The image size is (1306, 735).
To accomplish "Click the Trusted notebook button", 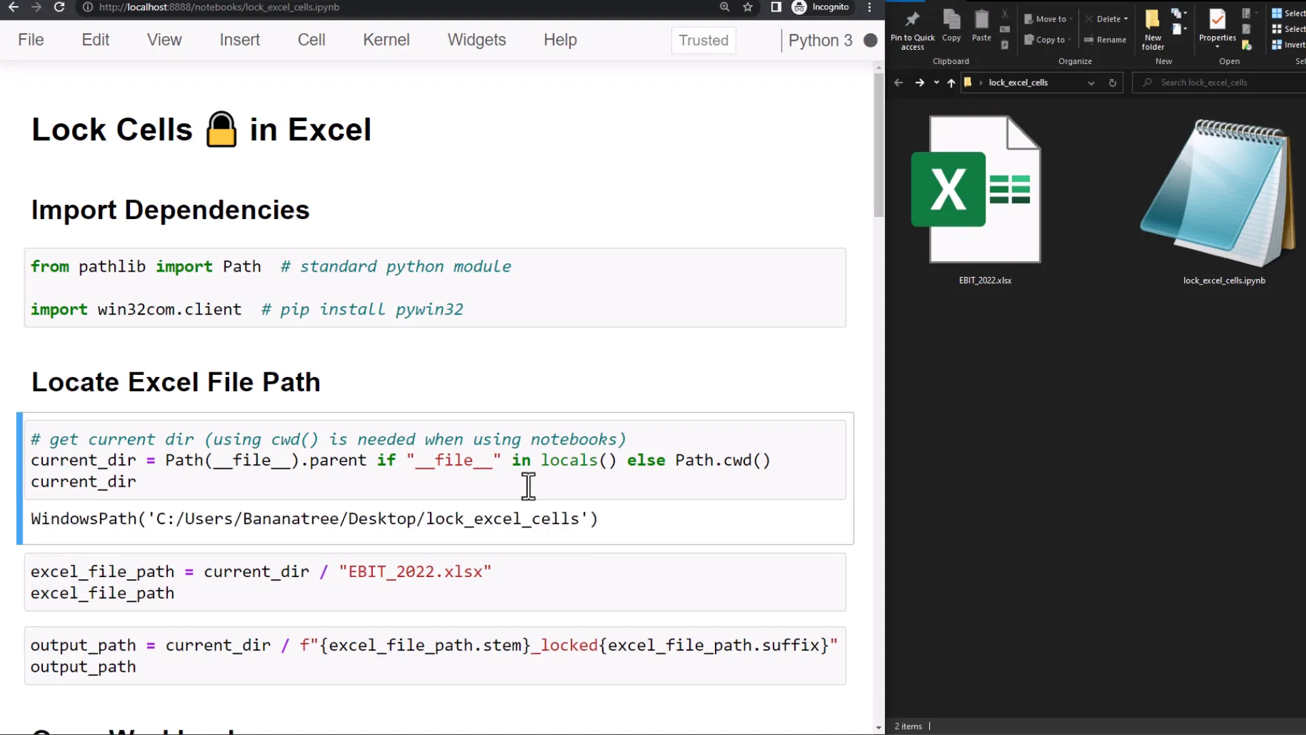I will [x=703, y=40].
